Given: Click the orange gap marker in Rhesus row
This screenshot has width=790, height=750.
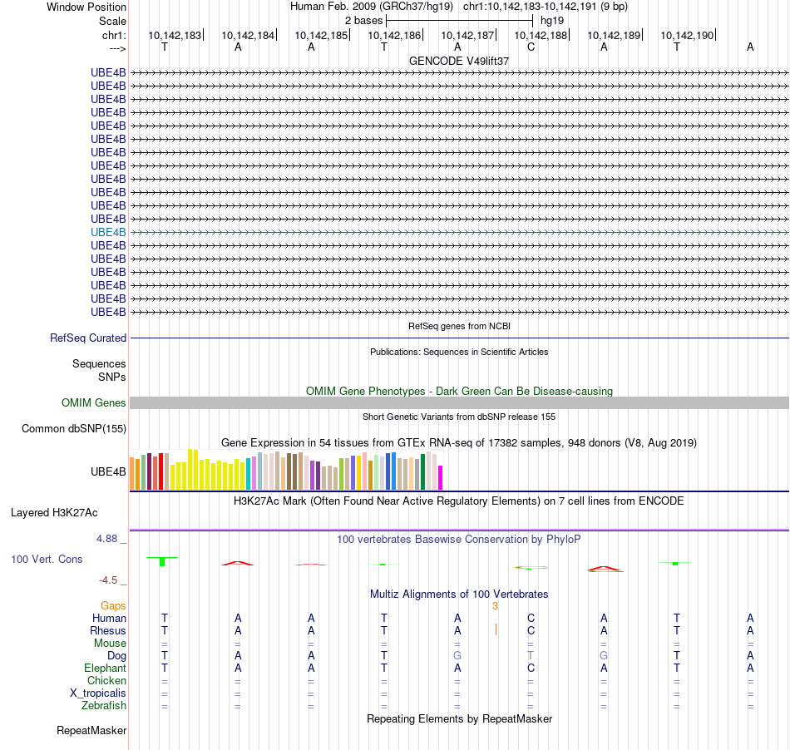Looking at the screenshot, I should (x=496, y=629).
